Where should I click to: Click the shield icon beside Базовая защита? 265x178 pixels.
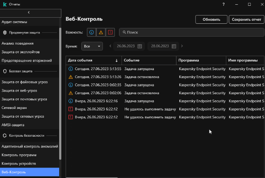click(5, 71)
